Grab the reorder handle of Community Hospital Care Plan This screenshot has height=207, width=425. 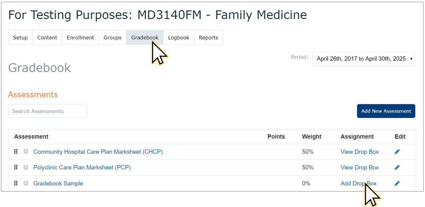tap(16, 151)
